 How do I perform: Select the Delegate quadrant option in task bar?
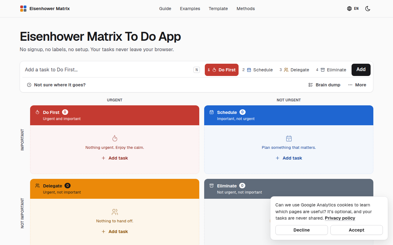294,70
